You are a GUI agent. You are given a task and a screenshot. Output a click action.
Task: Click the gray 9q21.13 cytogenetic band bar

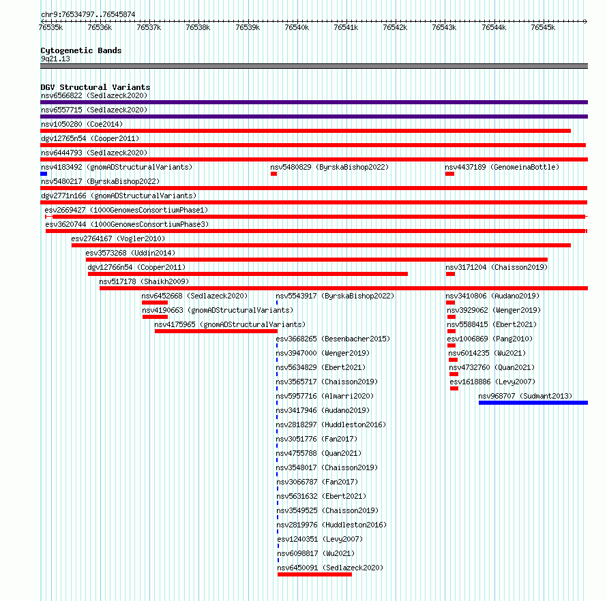point(314,66)
